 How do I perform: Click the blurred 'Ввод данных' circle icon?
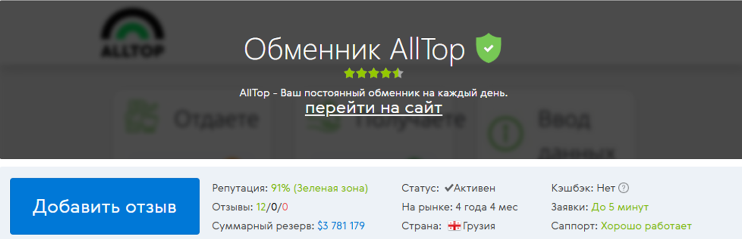pos(505,132)
